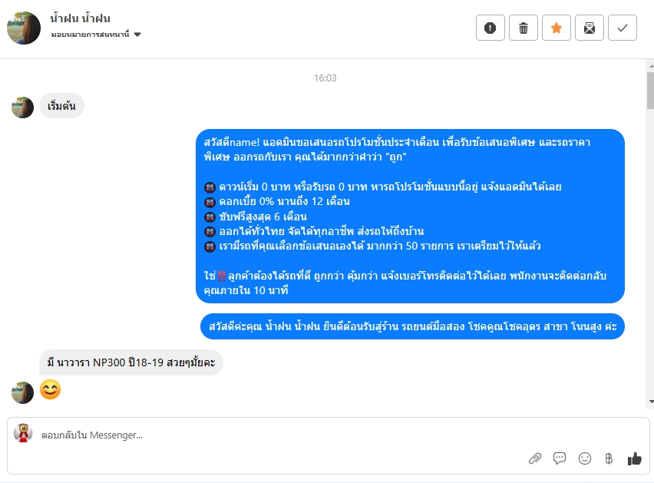This screenshot has height=483, width=654.
Task: Open น้ำฝน น้ำฝน profile picture in header
Action: 24,28
